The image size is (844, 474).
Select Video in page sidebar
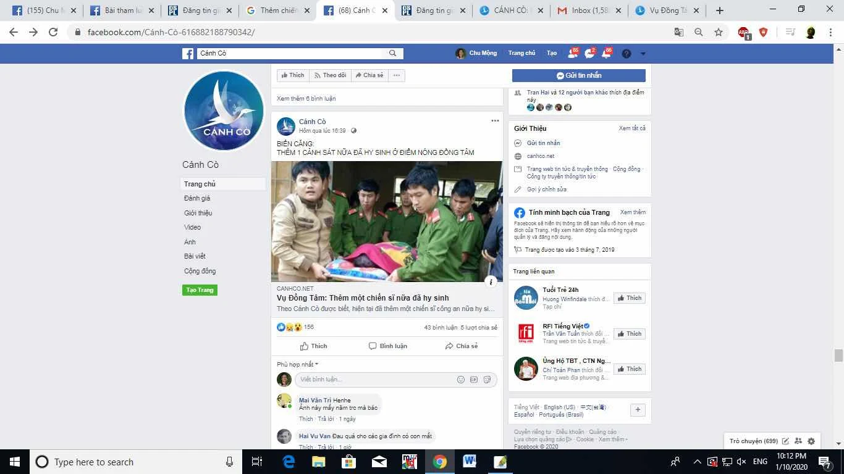tap(192, 227)
